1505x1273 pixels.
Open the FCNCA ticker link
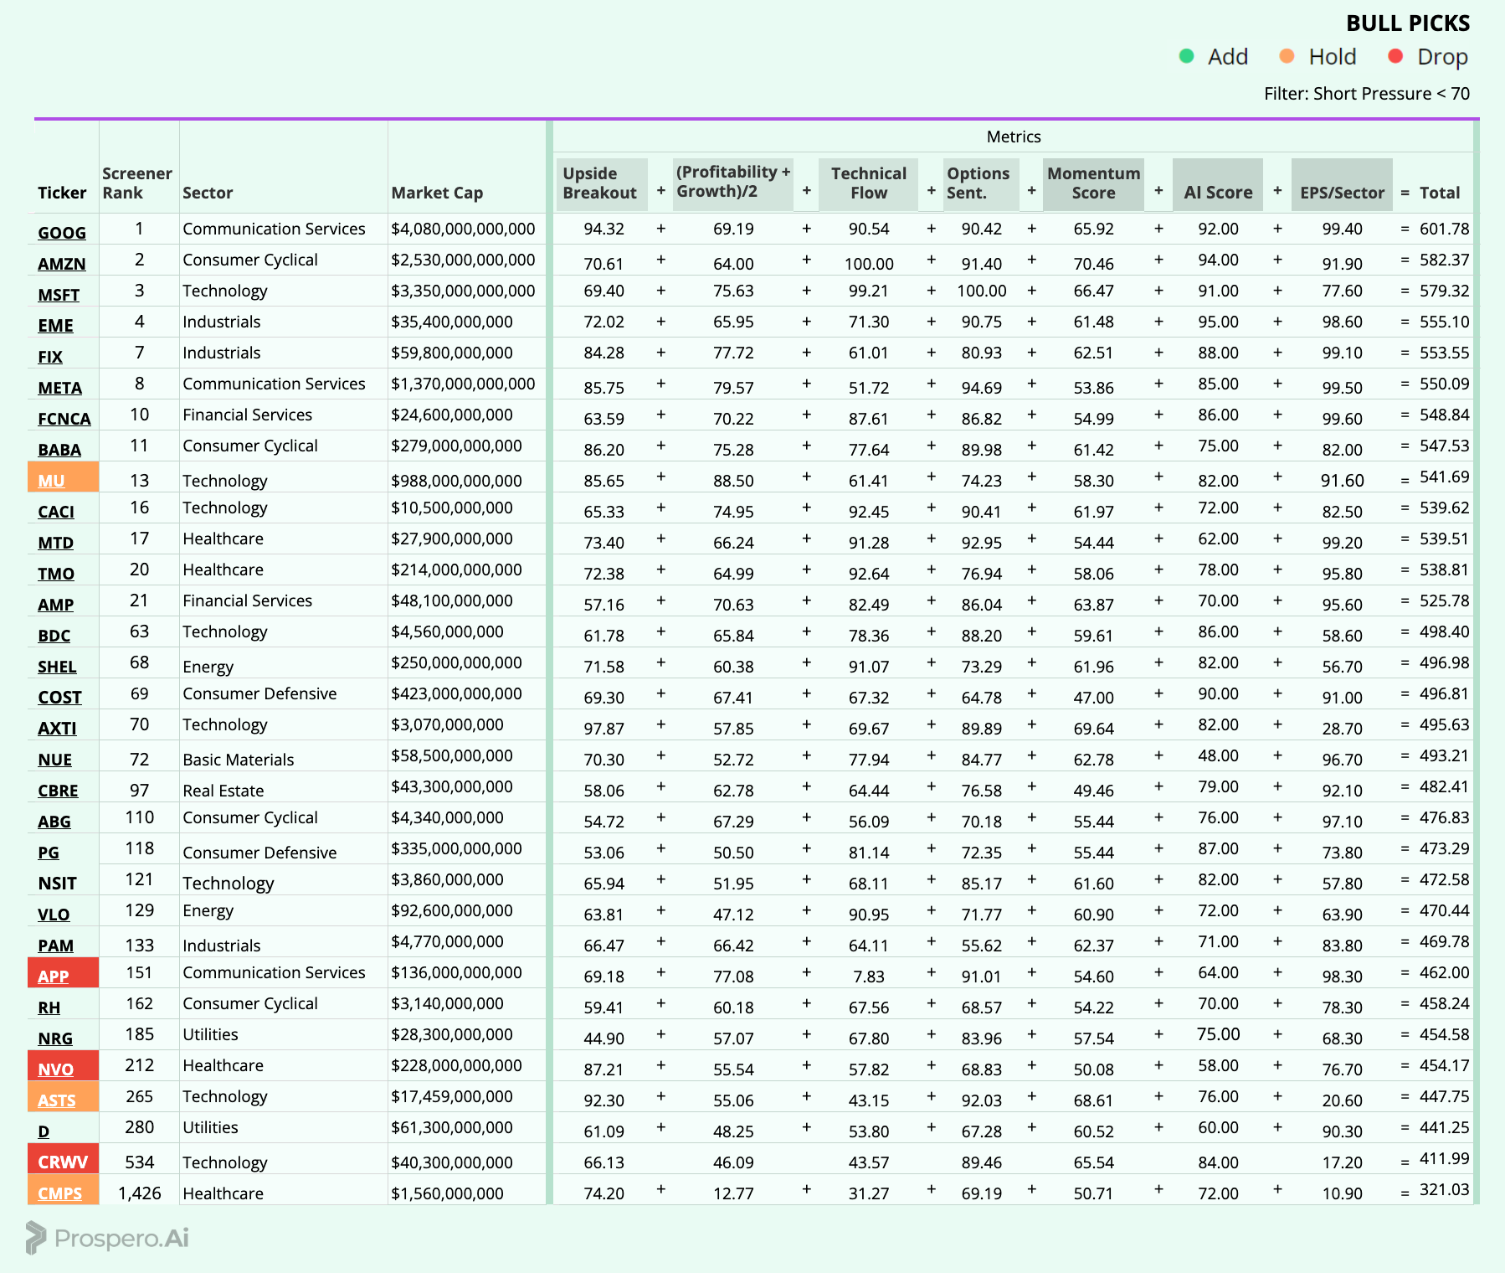[x=64, y=419]
